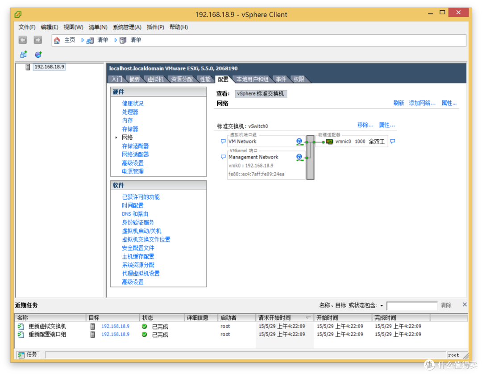Click the green completed status icon, first task
The height and width of the screenshot is (375, 482).
pyautogui.click(x=144, y=326)
